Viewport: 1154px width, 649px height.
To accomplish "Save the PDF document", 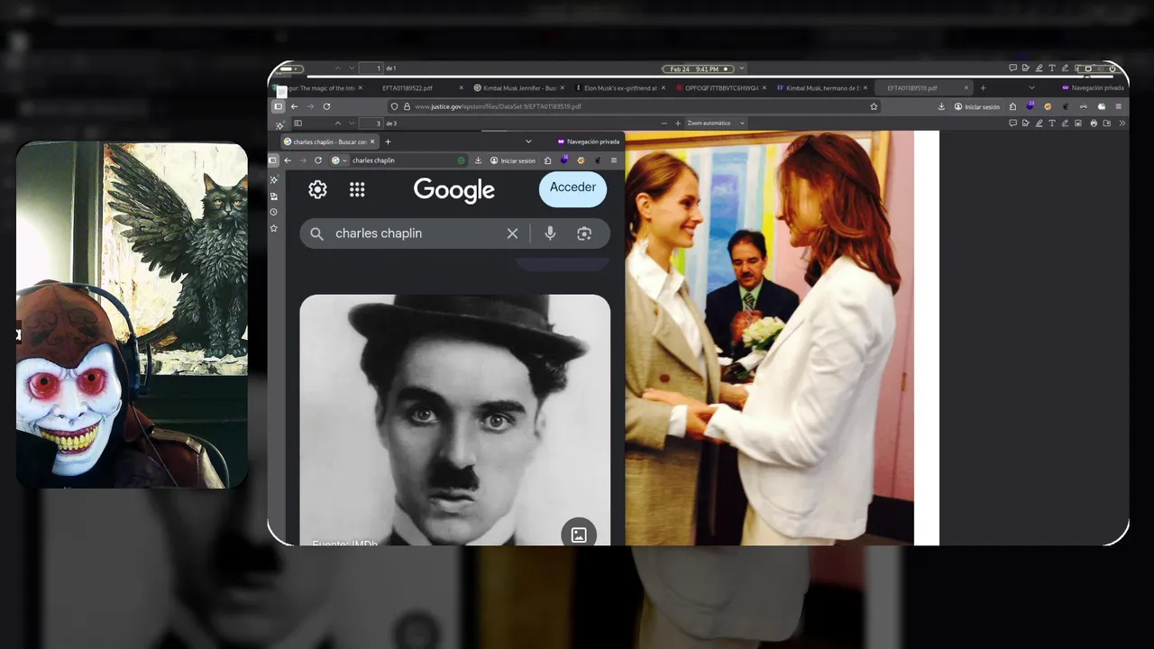I will coord(1106,123).
